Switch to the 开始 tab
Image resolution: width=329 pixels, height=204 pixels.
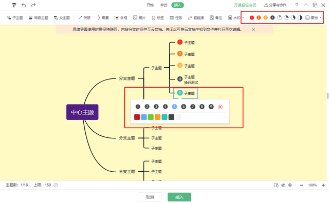coord(150,5)
